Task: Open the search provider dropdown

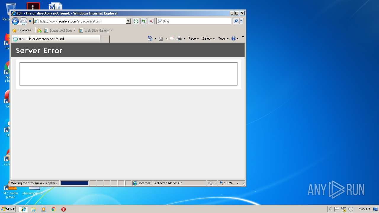Action: coord(241,21)
